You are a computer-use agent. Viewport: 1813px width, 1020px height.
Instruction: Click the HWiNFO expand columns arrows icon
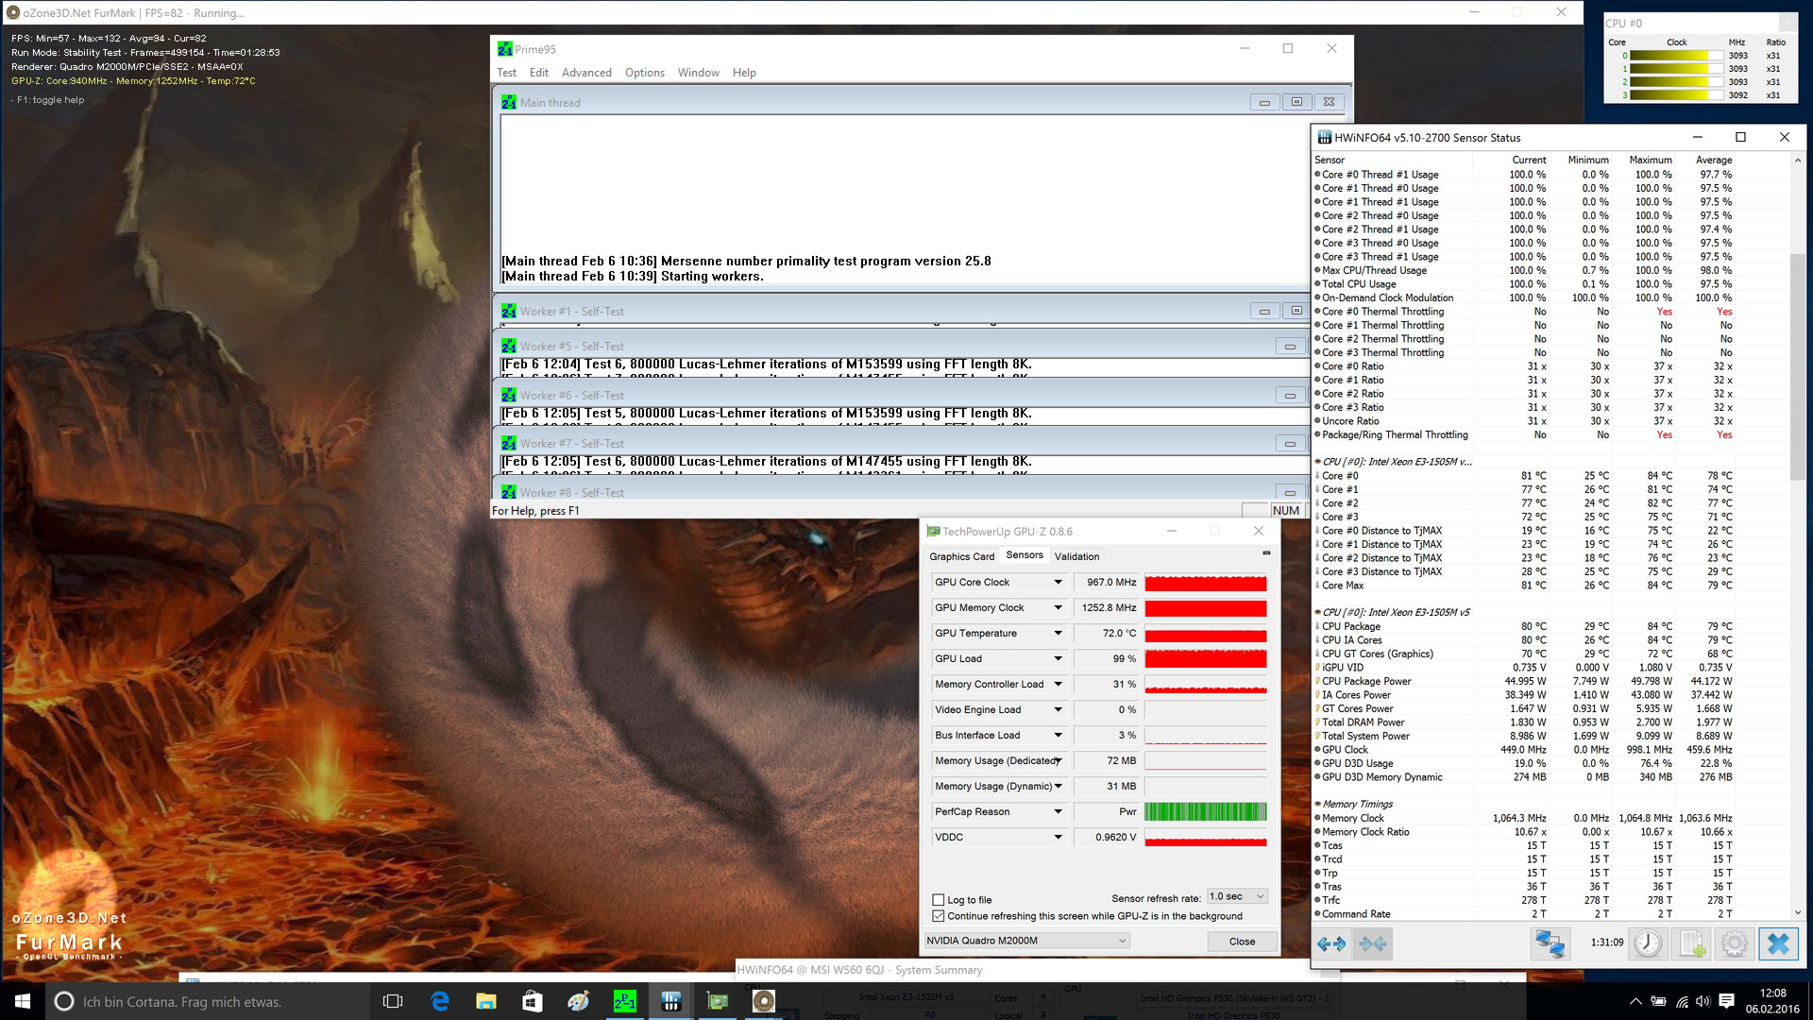[x=1331, y=943]
